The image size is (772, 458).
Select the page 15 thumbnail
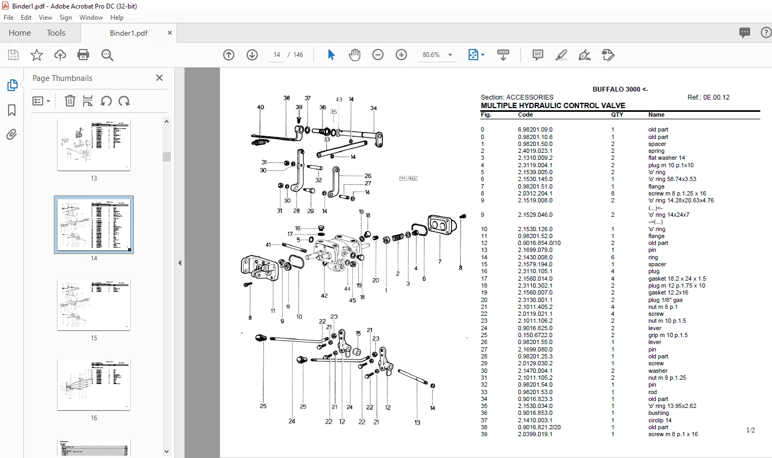(94, 305)
